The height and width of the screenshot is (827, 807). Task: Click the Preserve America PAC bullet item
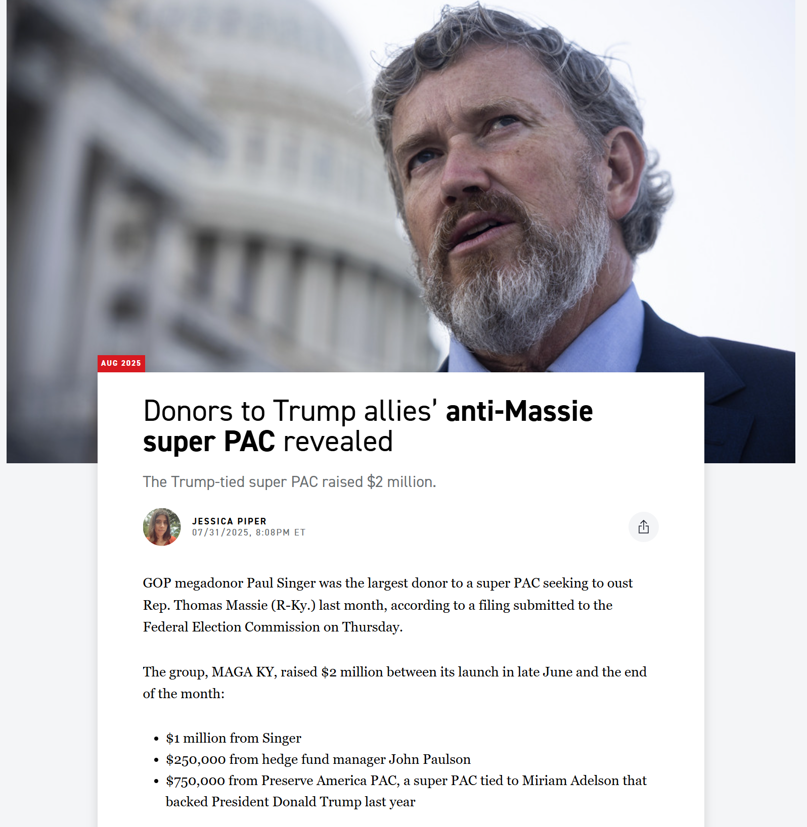click(x=406, y=791)
